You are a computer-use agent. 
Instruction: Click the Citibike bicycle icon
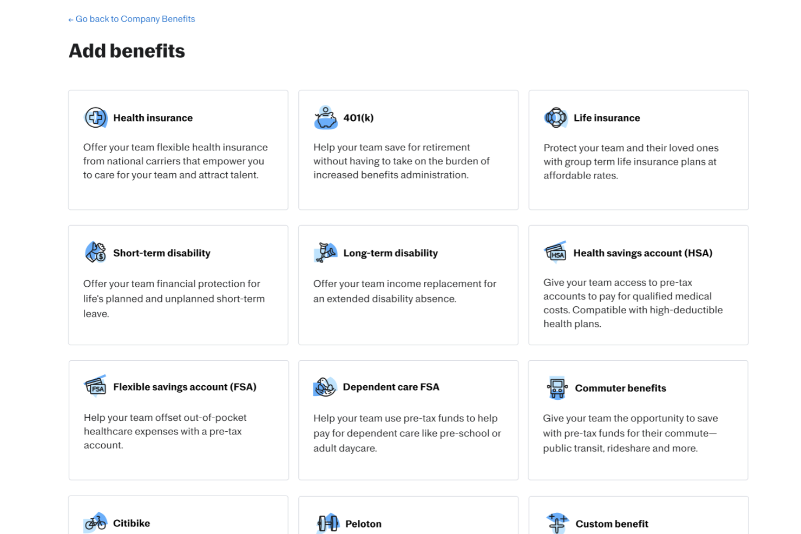[x=96, y=522]
